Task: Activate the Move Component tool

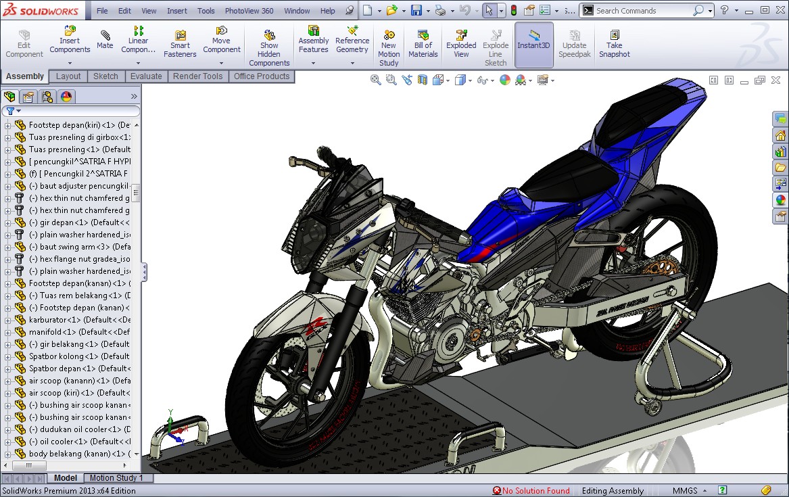Action: [221, 39]
